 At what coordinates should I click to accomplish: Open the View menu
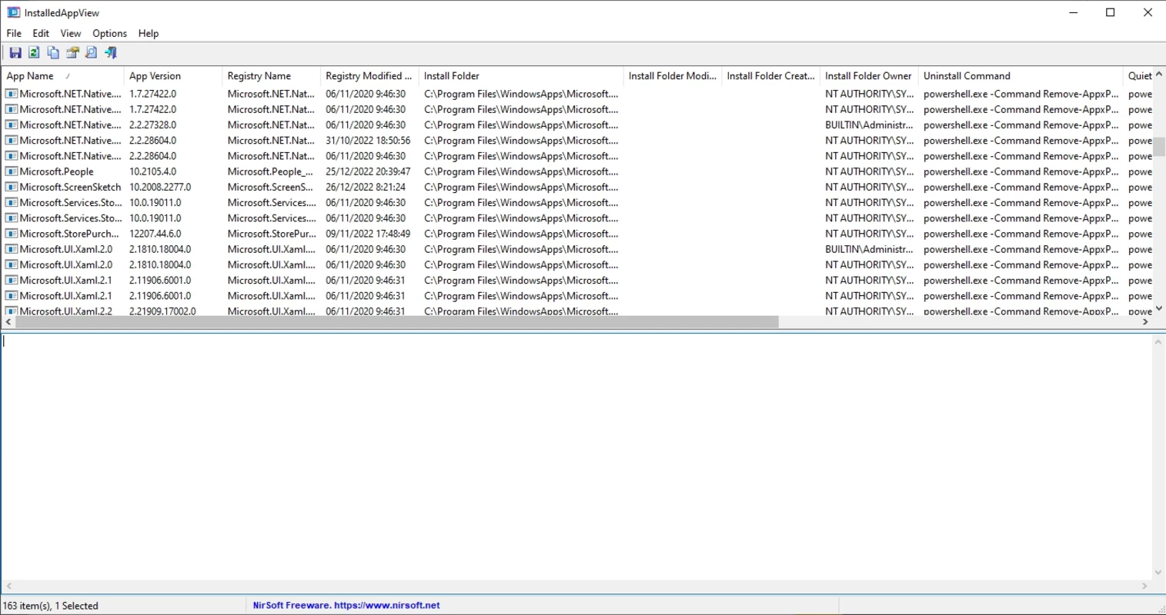pos(71,33)
